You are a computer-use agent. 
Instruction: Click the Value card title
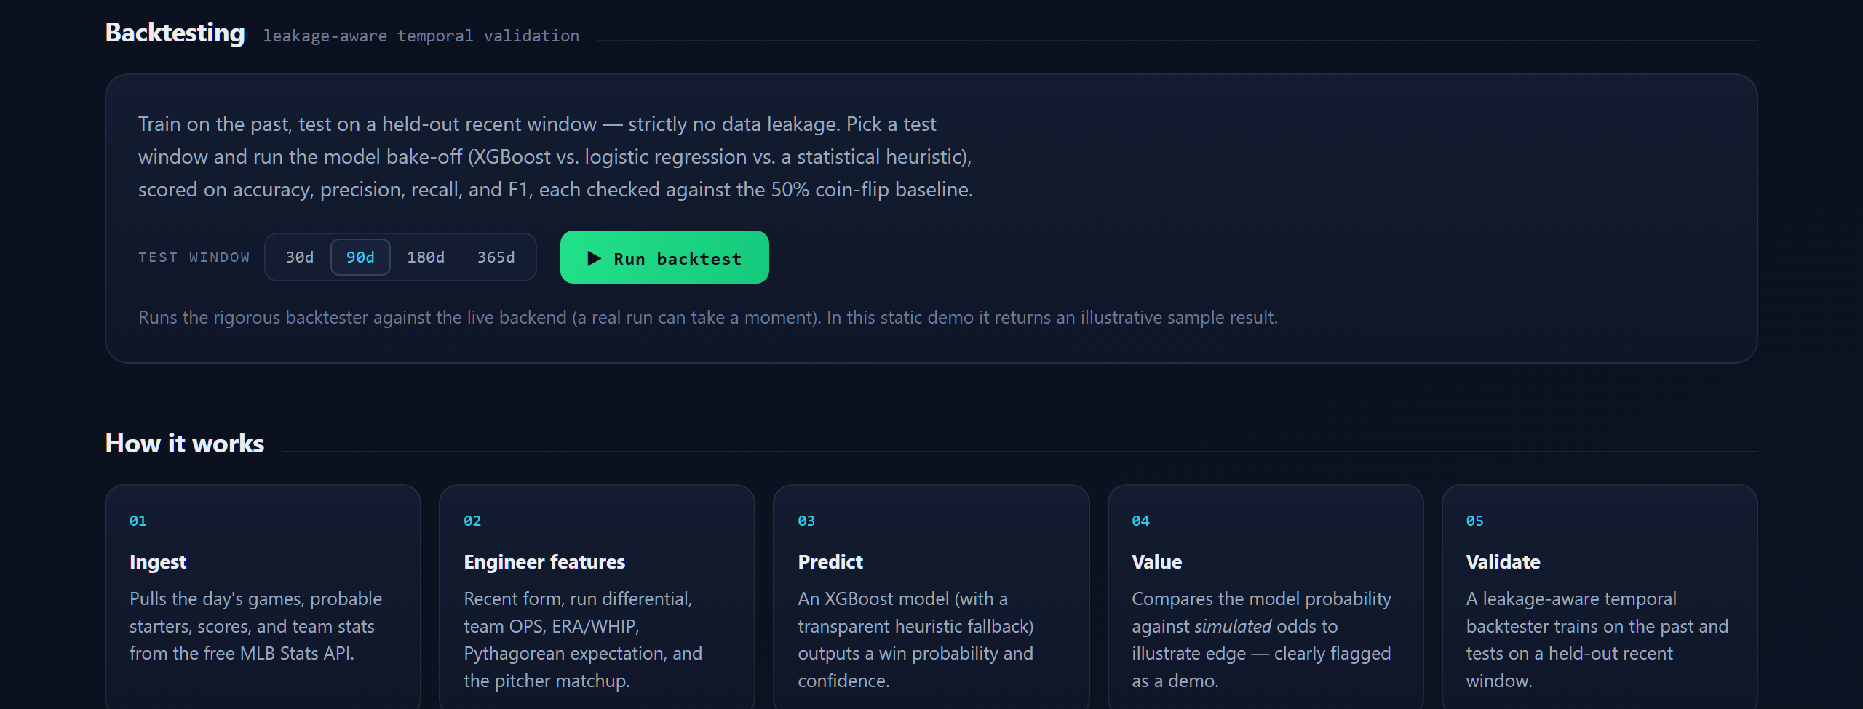1157,562
